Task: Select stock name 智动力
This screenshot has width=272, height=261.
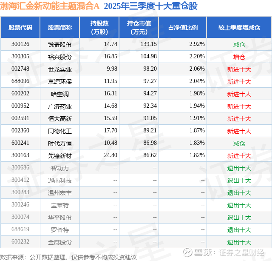Action: [60, 168]
